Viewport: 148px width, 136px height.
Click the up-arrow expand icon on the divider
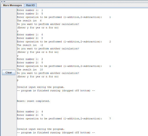coord(2,2)
